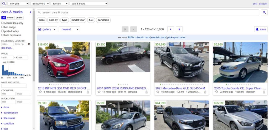Go to the previous results page
Viewport: 269px width, 130px height.
(134, 29)
